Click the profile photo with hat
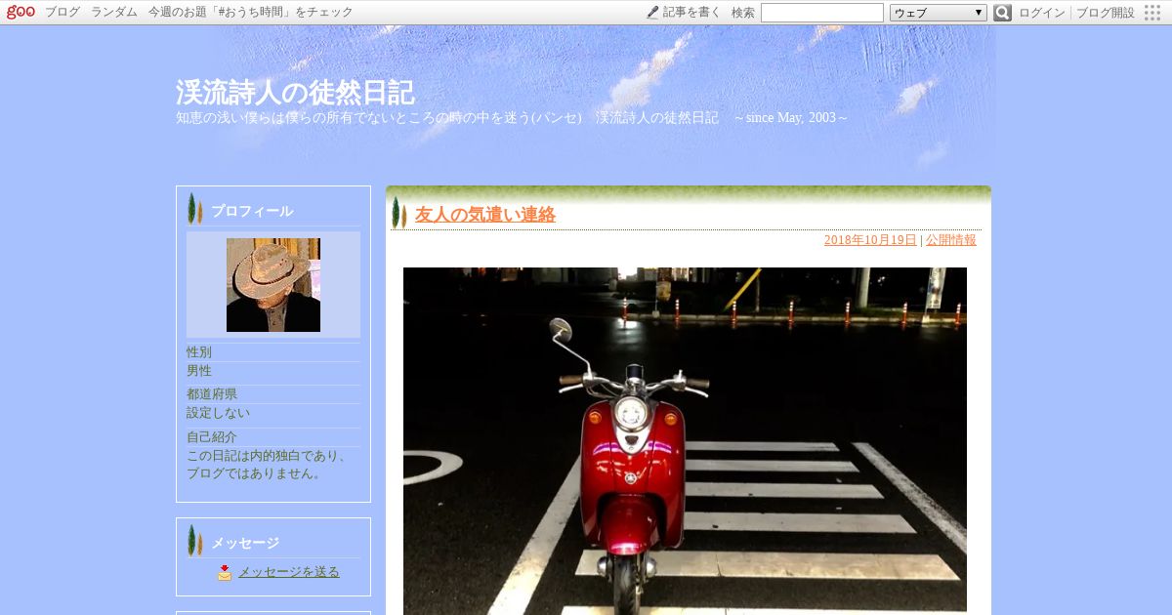Viewport: 1172px width, 615px height. (x=273, y=285)
